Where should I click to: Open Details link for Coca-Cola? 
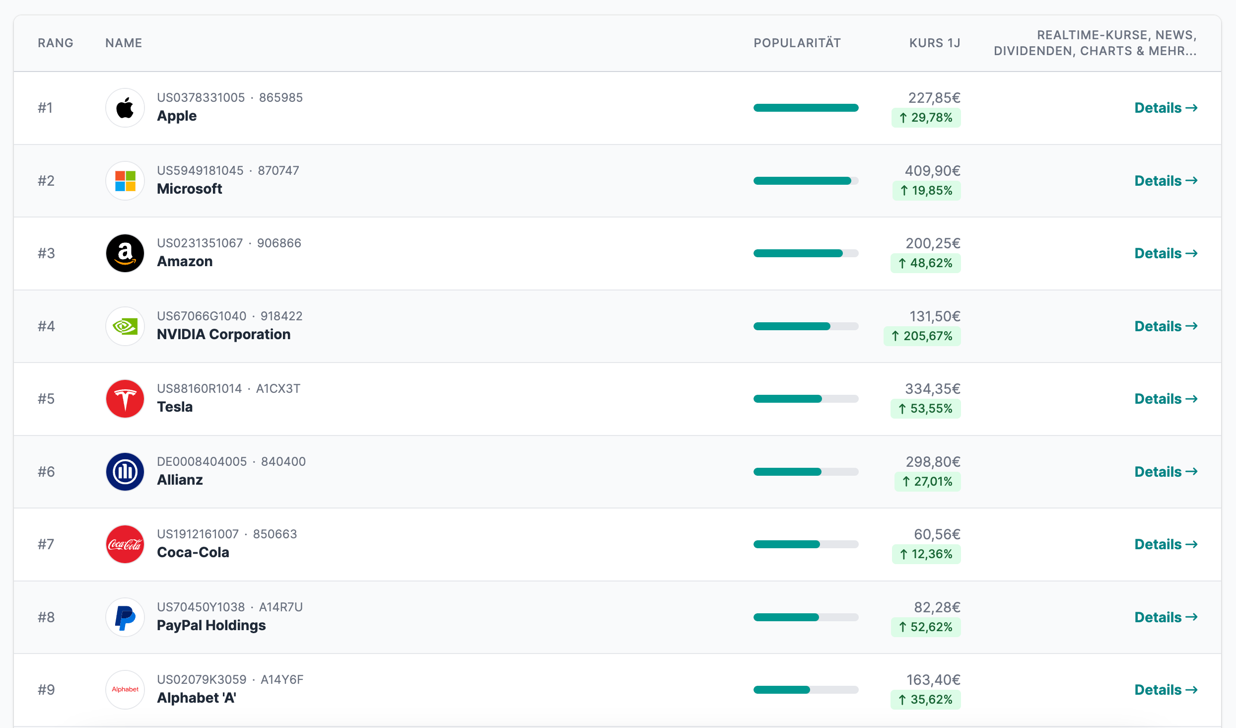1166,544
